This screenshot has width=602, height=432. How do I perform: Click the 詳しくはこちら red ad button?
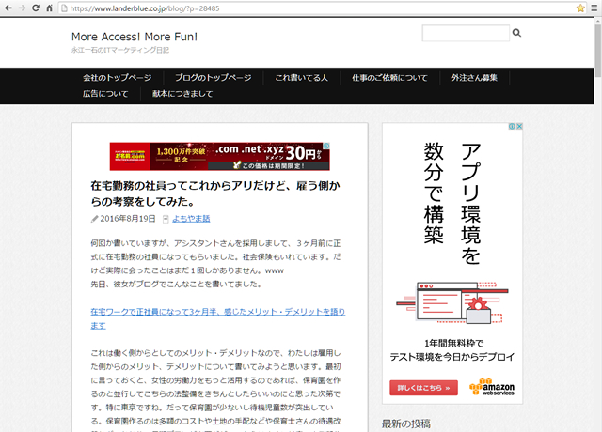click(x=424, y=387)
